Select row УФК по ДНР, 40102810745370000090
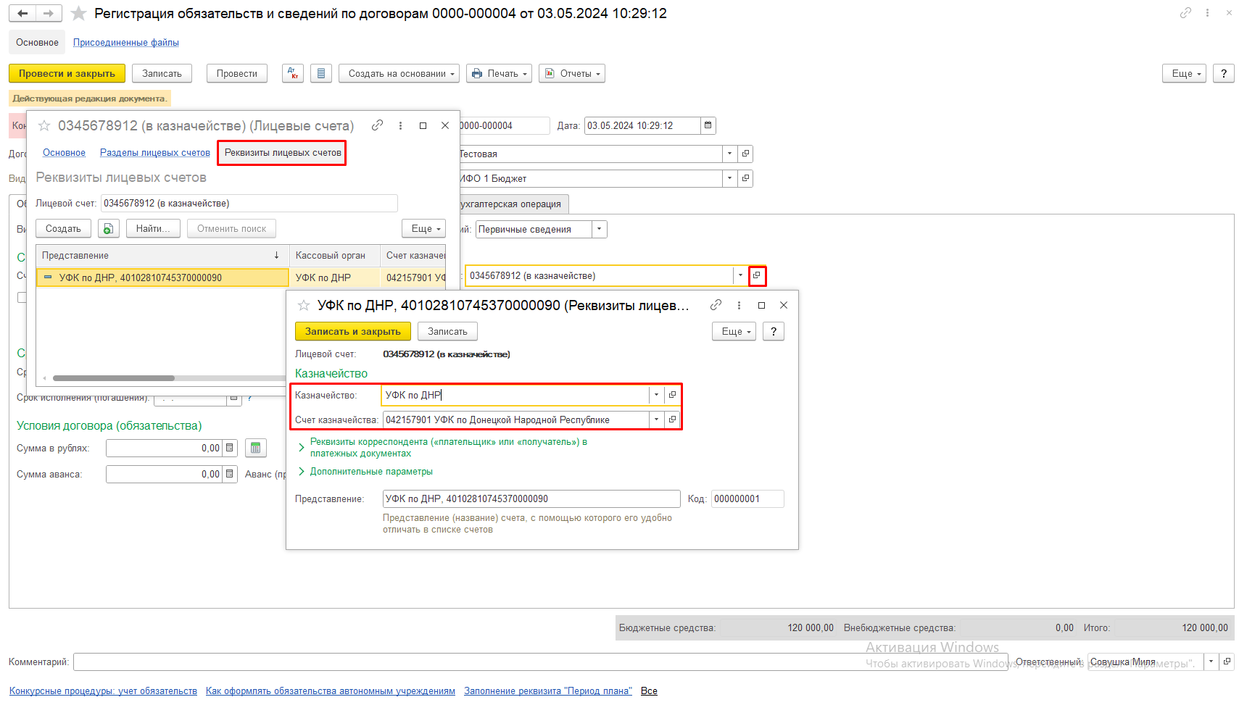The image size is (1247, 705). pyautogui.click(x=162, y=278)
